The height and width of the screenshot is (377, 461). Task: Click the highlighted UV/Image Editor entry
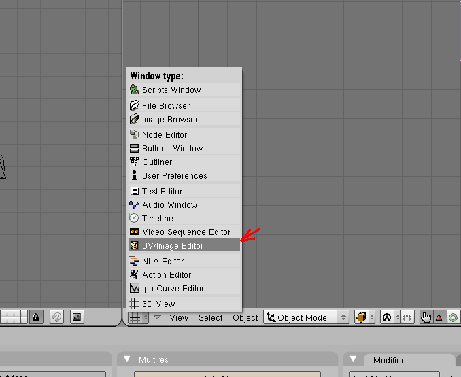pos(184,245)
